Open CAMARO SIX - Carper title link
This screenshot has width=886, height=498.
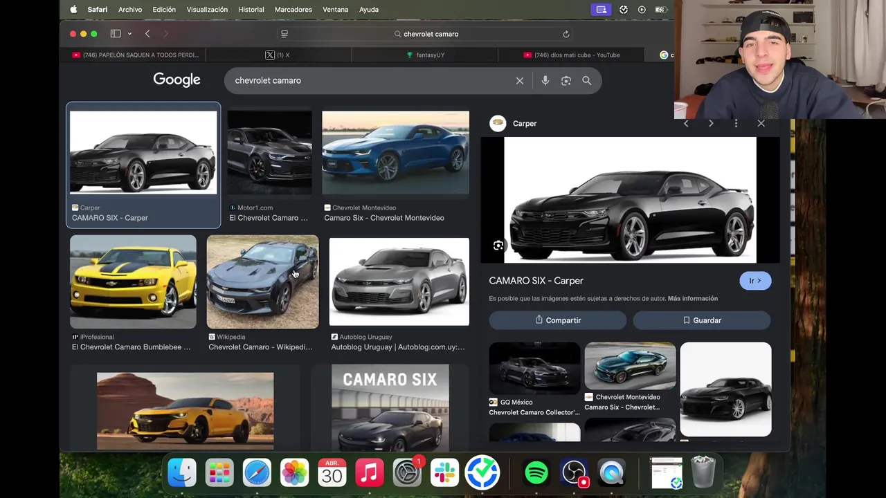pyautogui.click(x=536, y=281)
